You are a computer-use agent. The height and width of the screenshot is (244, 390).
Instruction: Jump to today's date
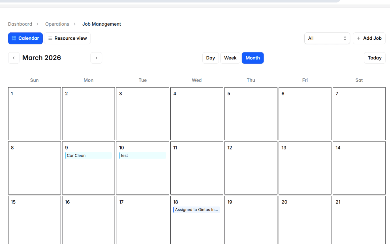(x=374, y=58)
